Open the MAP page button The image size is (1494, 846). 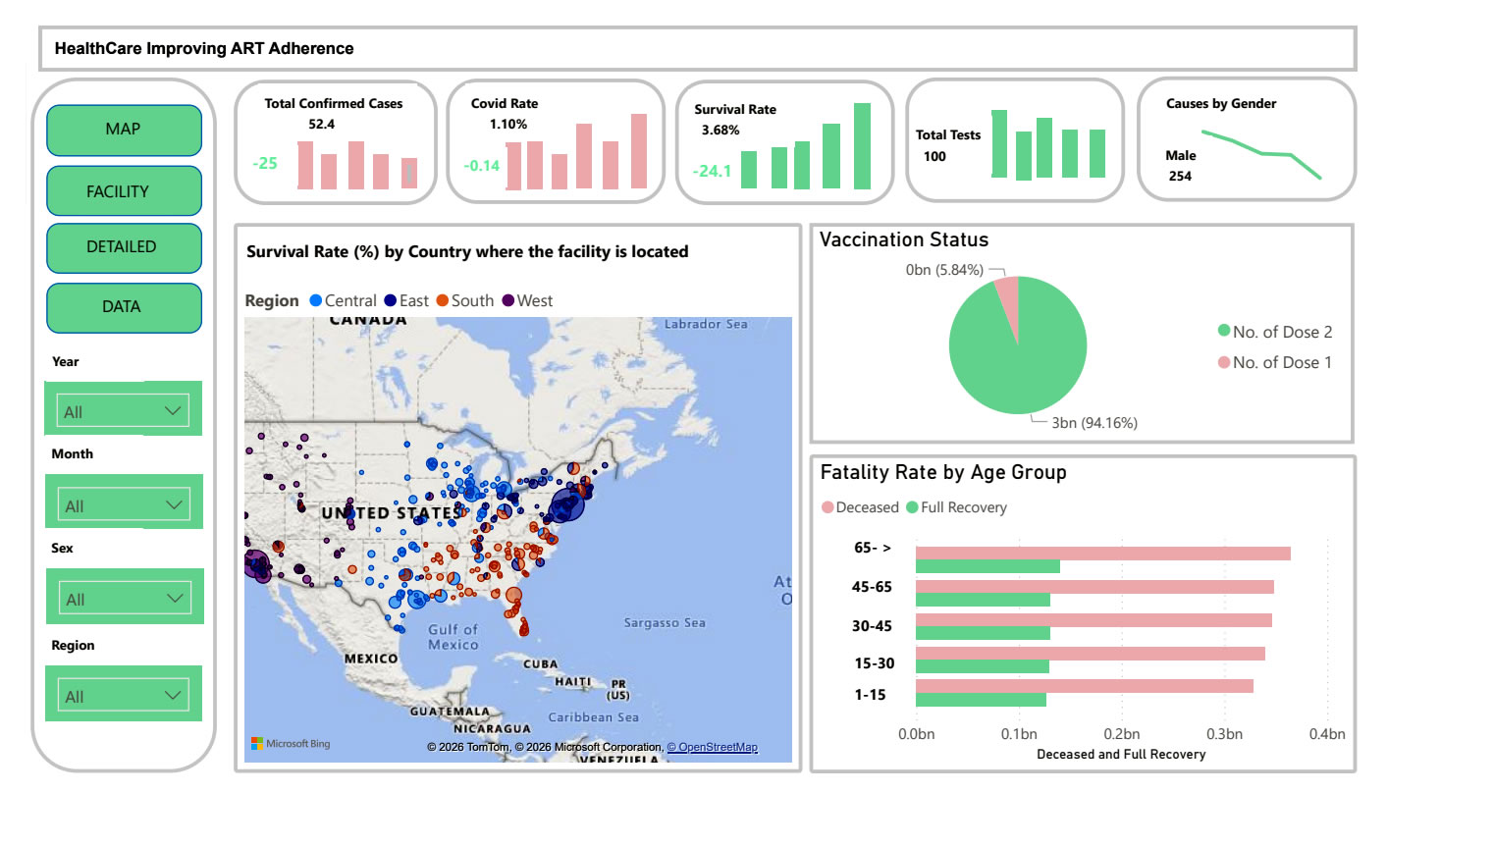pos(124,130)
